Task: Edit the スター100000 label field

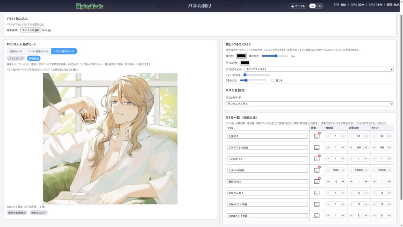Action: coord(267,170)
